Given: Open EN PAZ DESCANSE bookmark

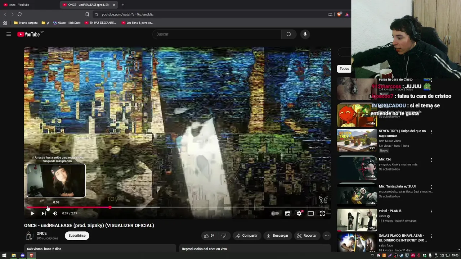Looking at the screenshot, I should tap(100, 23).
